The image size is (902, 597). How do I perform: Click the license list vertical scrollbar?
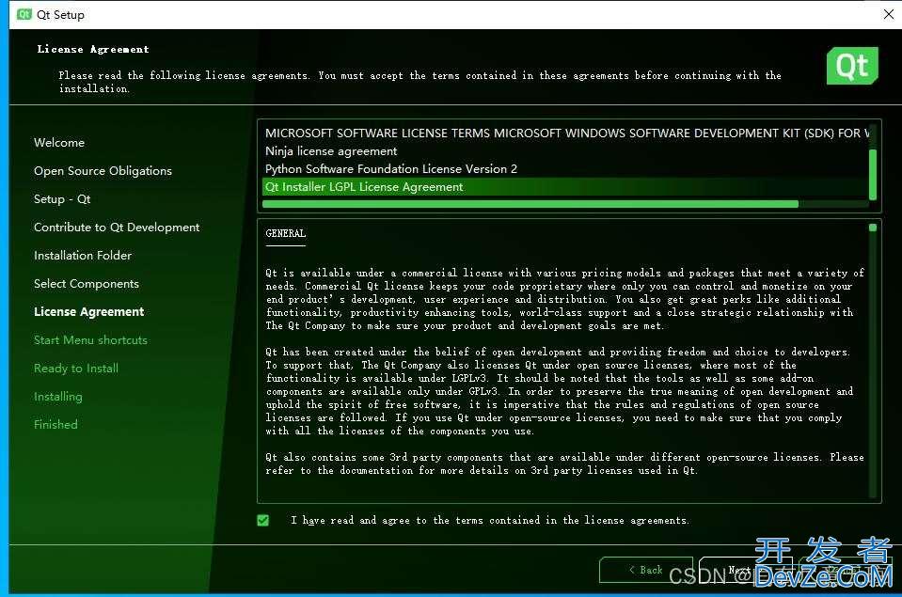[873, 174]
